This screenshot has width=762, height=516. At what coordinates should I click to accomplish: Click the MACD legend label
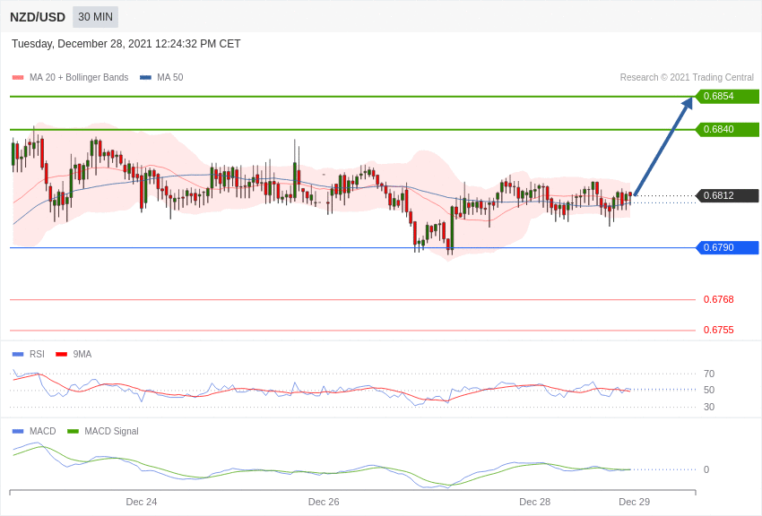(43, 431)
